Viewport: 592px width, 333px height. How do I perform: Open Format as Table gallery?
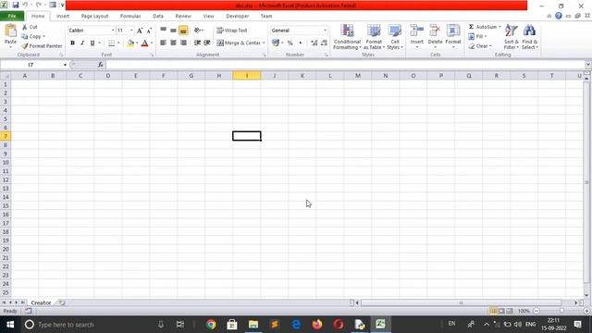374,37
